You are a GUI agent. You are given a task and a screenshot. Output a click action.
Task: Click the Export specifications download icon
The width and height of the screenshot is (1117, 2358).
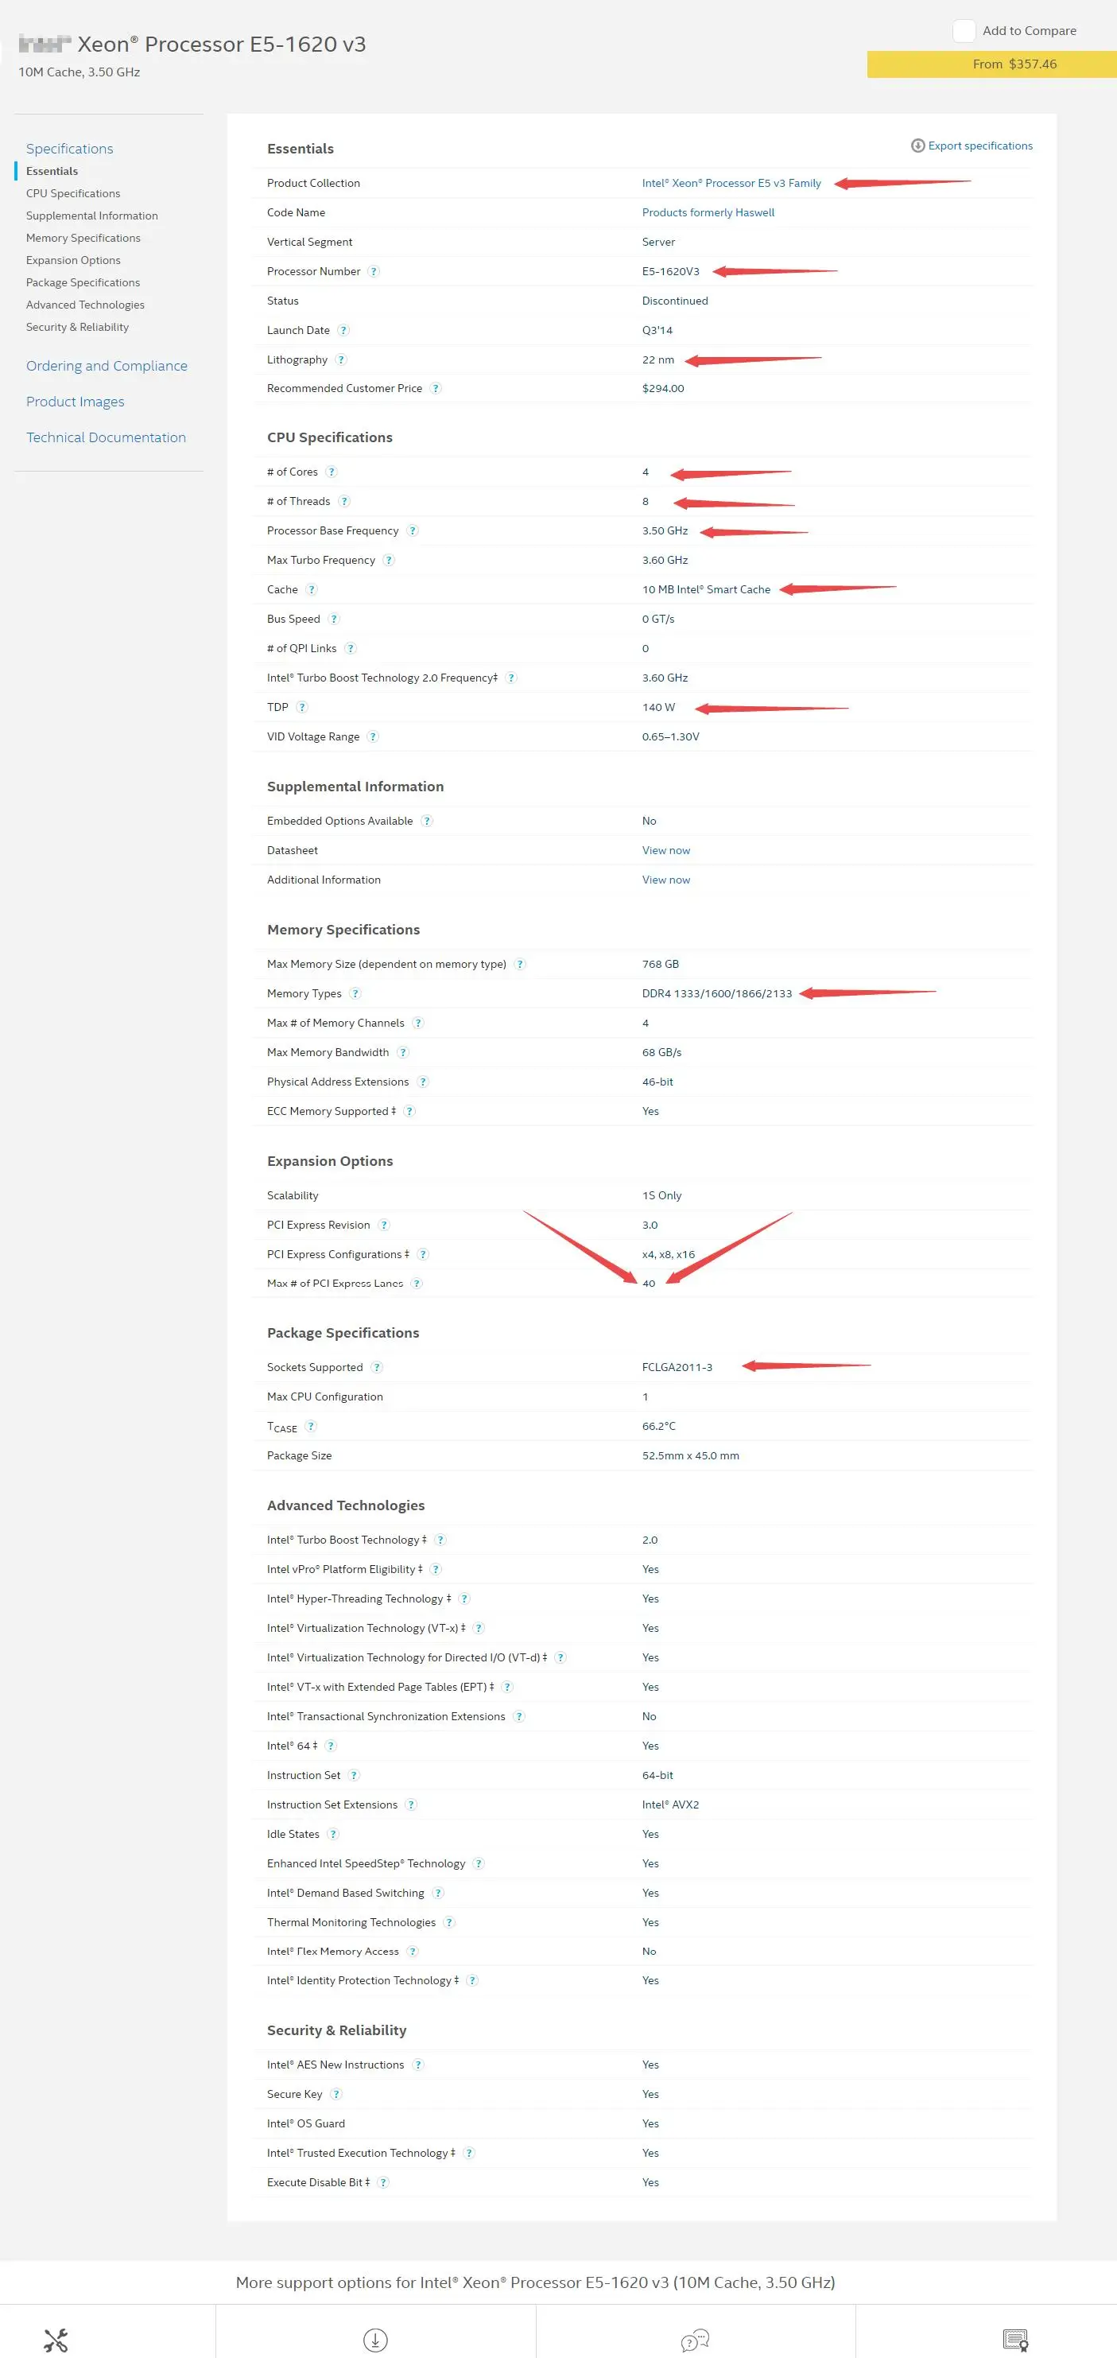[917, 146]
